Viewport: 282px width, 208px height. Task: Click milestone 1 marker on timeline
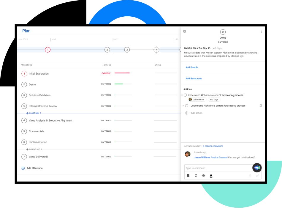pyautogui.click(x=48, y=50)
